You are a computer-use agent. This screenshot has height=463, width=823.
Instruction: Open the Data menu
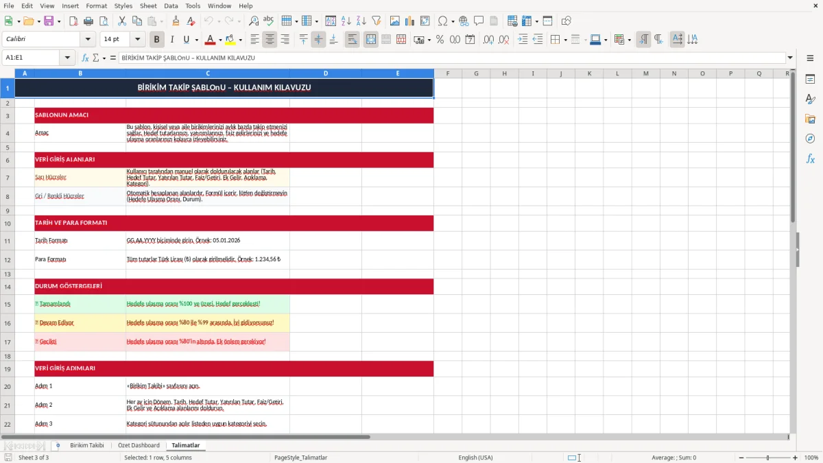pos(171,5)
